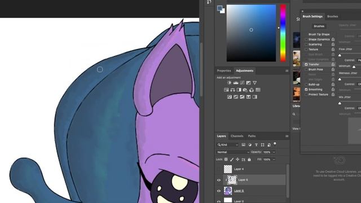361x203 pixels.
Task: Click in the color picker field
Action: (251, 33)
